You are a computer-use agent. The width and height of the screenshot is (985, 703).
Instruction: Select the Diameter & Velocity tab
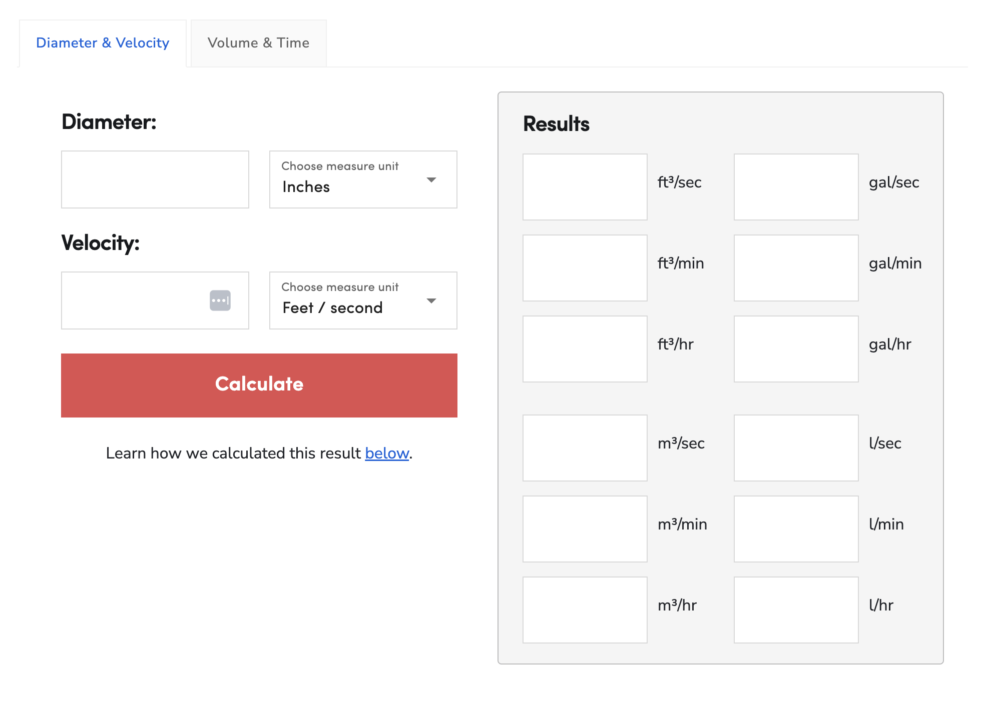102,43
